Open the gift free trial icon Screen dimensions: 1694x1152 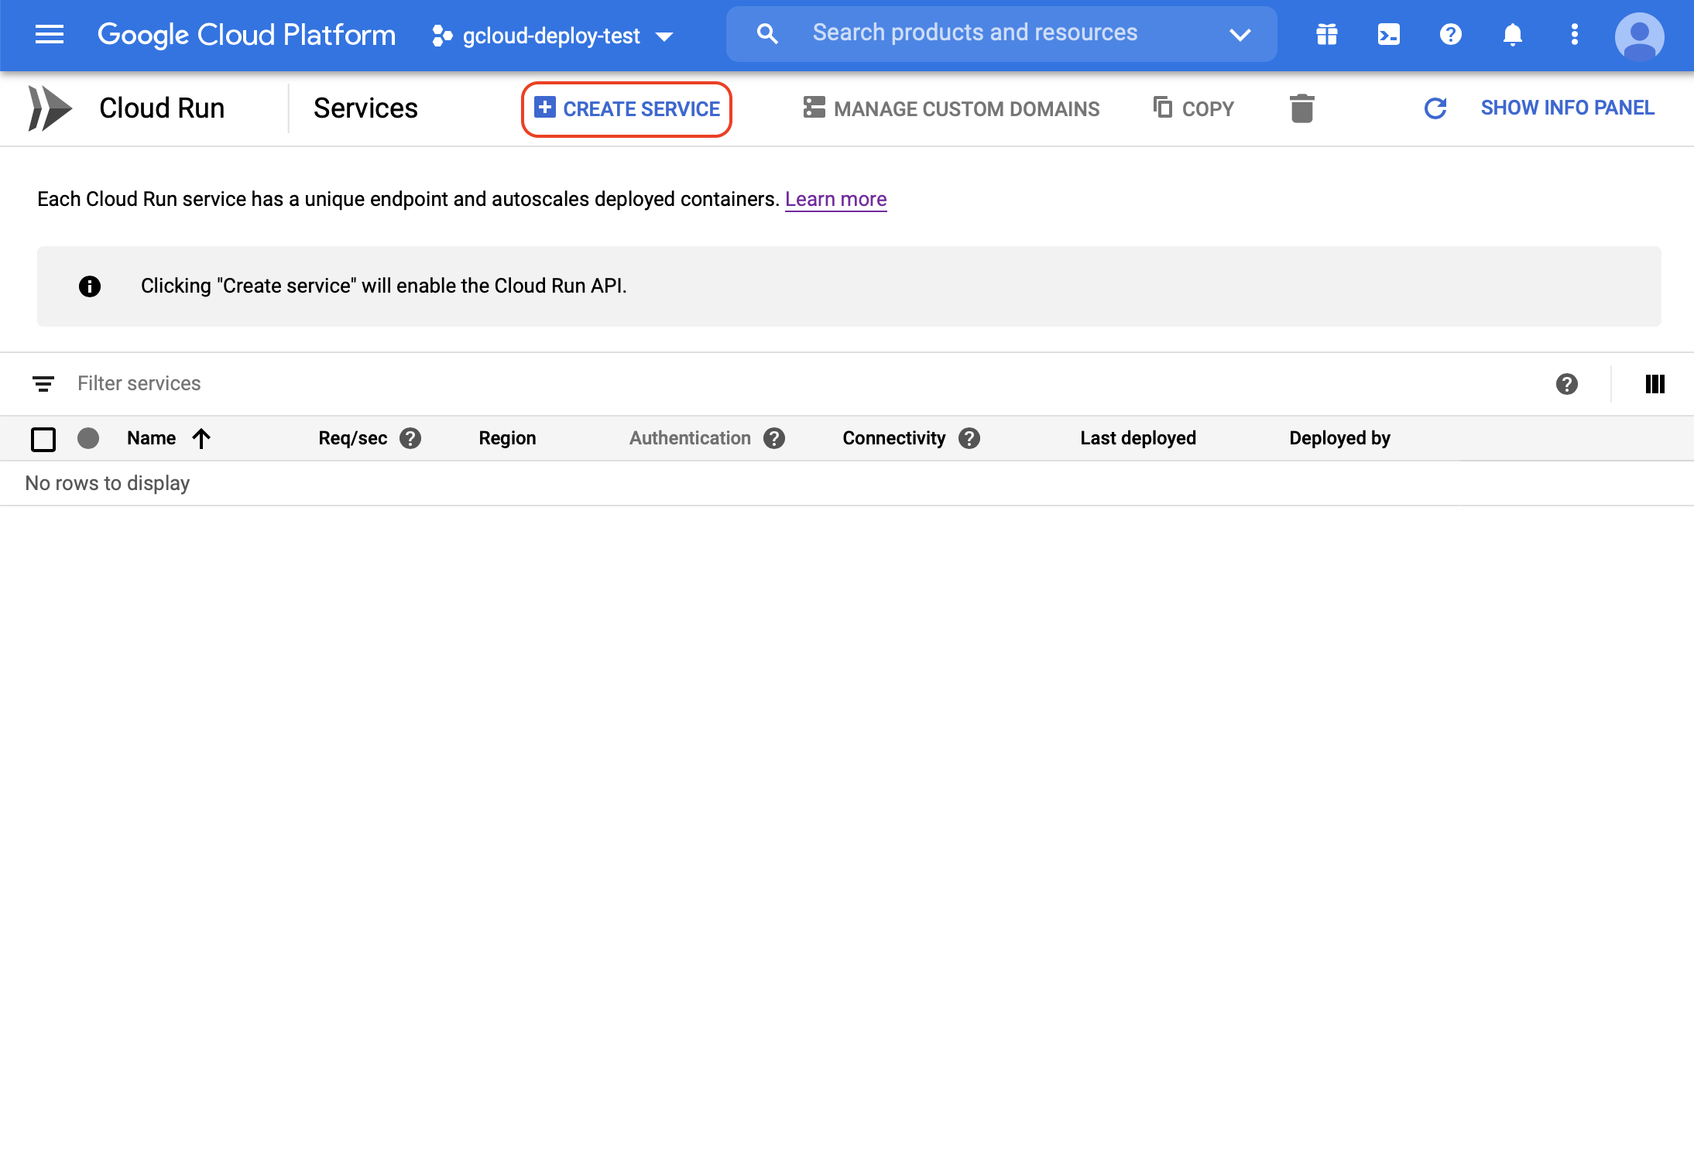click(x=1327, y=34)
